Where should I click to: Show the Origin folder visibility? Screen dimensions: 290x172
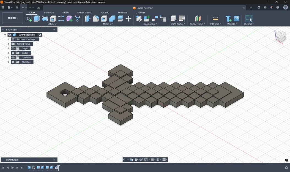[13, 48]
